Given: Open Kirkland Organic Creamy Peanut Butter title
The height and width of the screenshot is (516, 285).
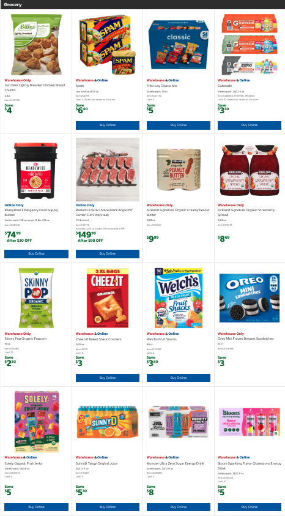Looking at the screenshot, I should pos(178,212).
